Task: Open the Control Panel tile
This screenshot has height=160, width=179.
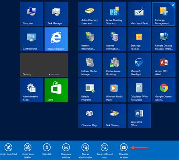Action: pyautogui.click(x=31, y=39)
